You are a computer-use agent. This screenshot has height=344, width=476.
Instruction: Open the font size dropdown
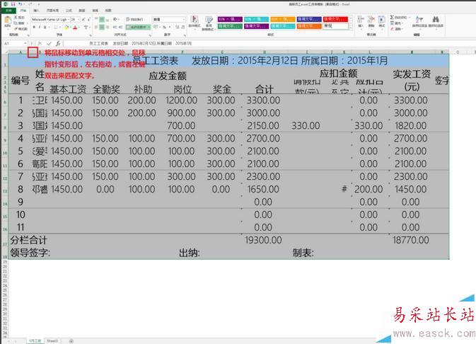(x=79, y=19)
